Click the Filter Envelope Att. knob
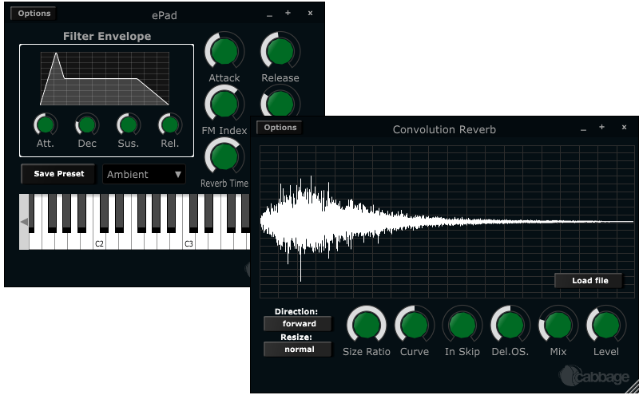The image size is (639, 399). [x=46, y=124]
